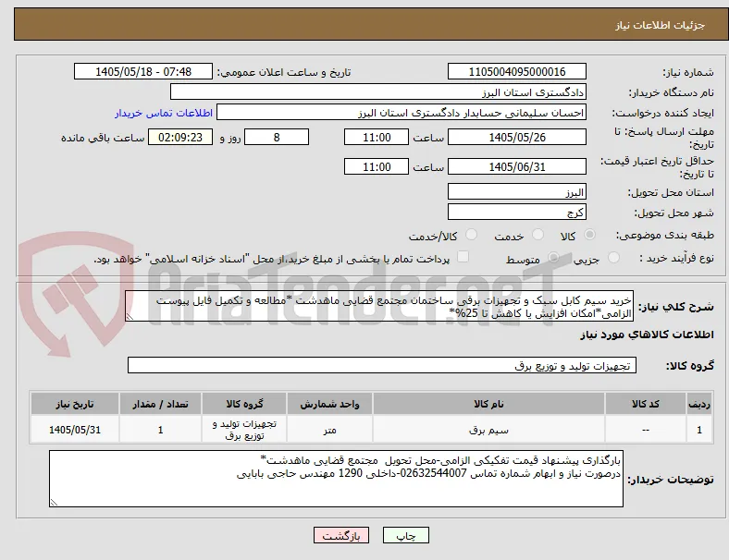
Task: Click the remaining time field 02:09:23
Action: pyautogui.click(x=180, y=137)
